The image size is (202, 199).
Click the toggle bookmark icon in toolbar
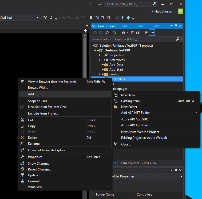[91, 18]
